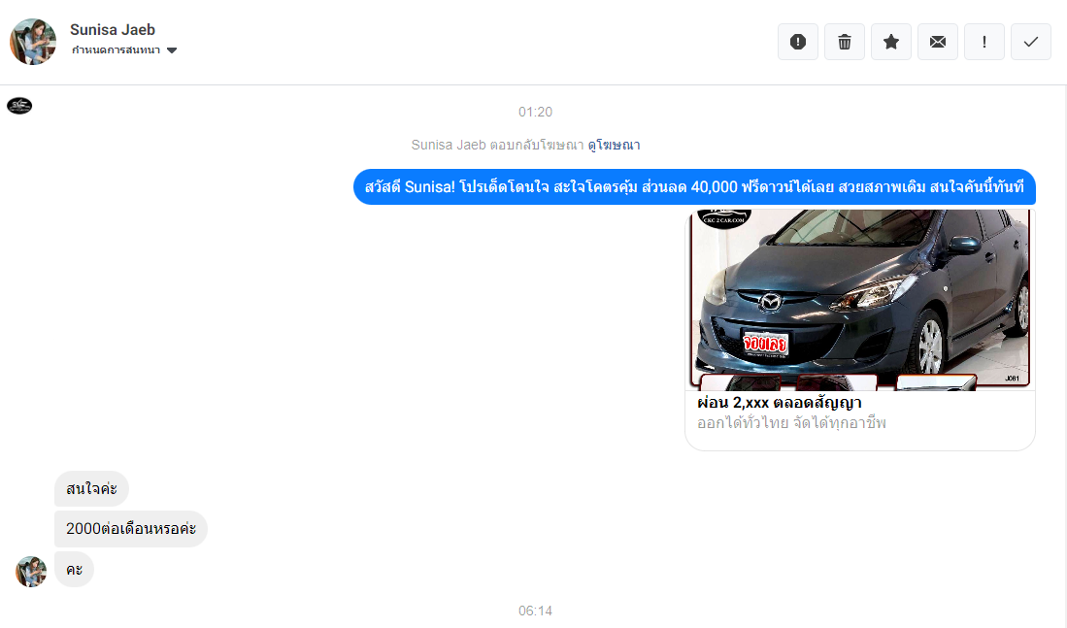Click the page logo avatar near top left
Image resolution: width=1067 pixels, height=628 pixels.
[19, 106]
